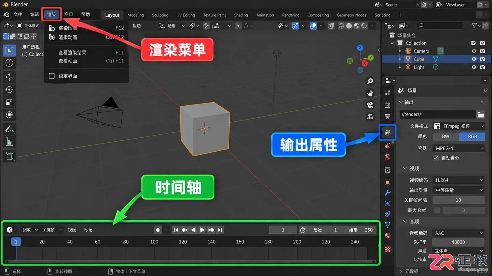
Task: Select the Add Cube tool
Action: (9, 156)
